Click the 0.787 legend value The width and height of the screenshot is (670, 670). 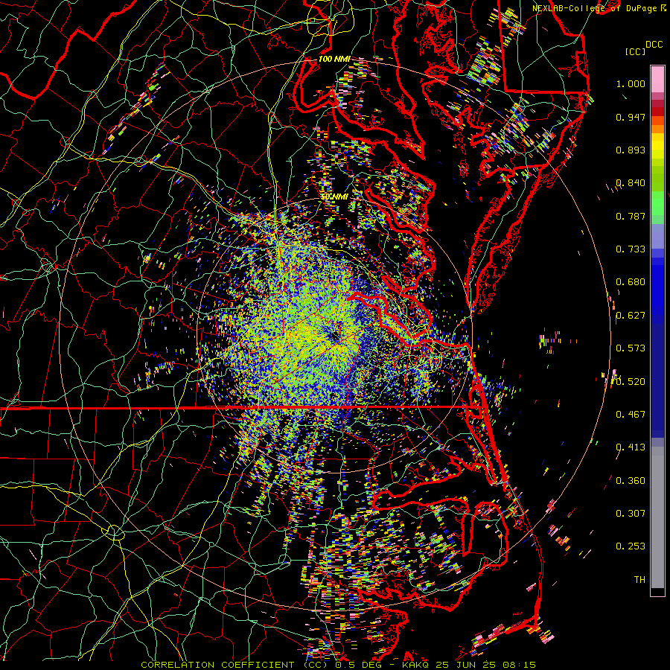coord(631,216)
